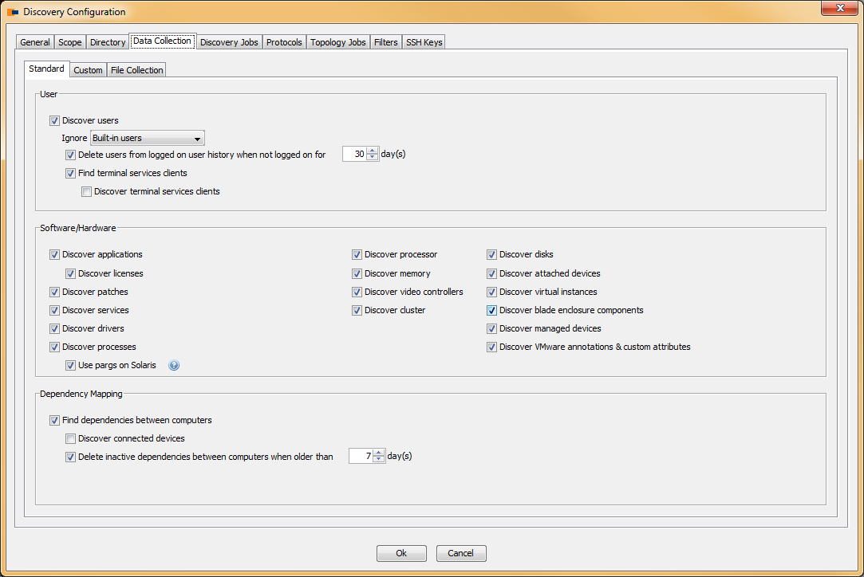Viewport: 864px width, 577px height.
Task: Open the Ignore Built-in users dropdown
Action: (x=148, y=139)
